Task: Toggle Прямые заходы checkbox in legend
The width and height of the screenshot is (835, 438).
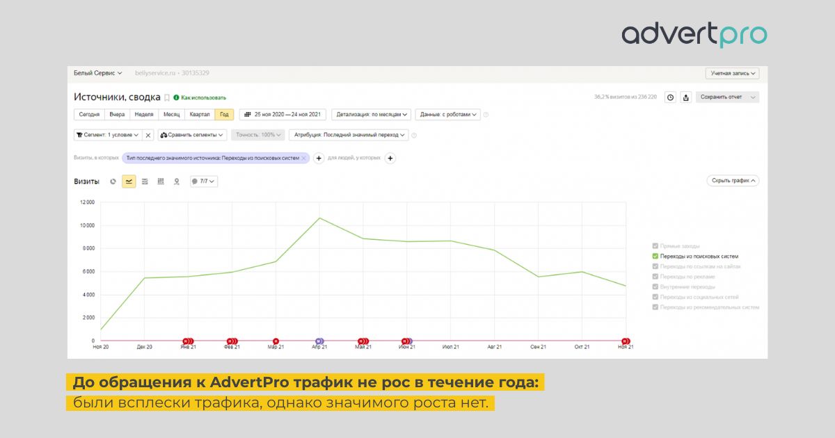Action: click(655, 246)
